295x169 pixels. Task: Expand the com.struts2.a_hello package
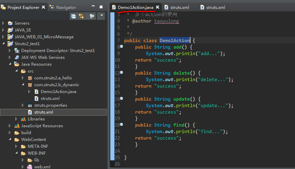pos(23,78)
